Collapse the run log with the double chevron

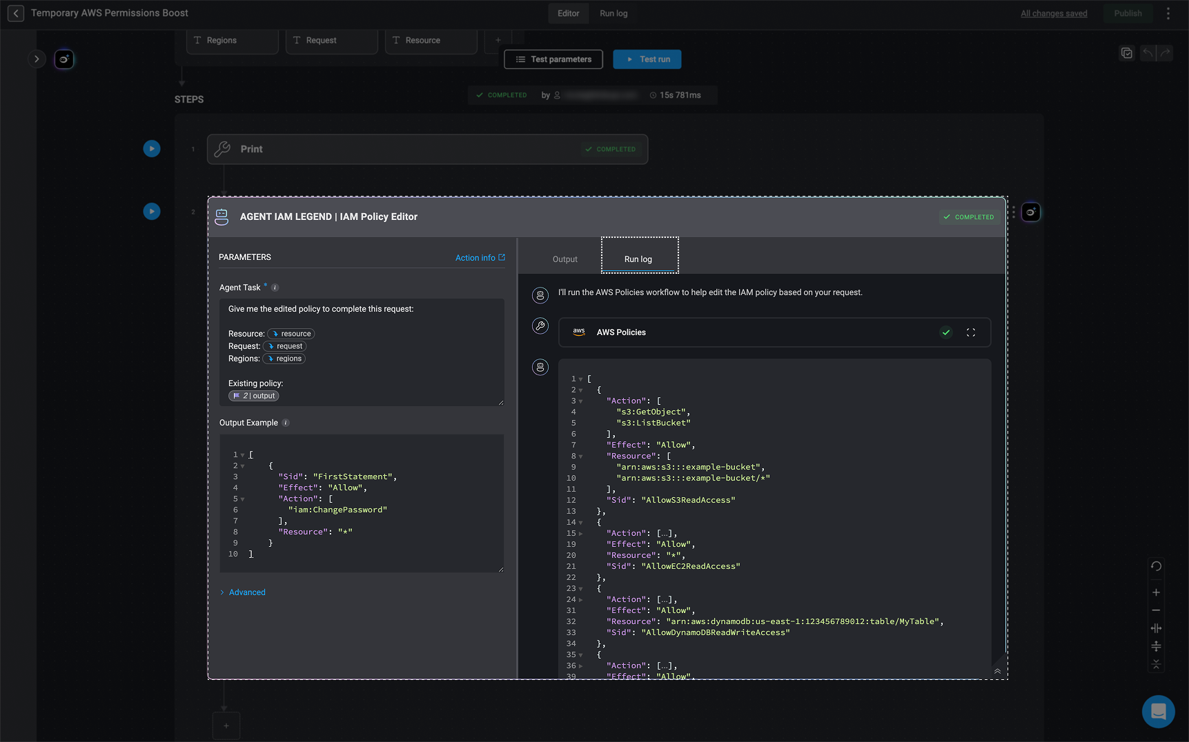coord(997,671)
